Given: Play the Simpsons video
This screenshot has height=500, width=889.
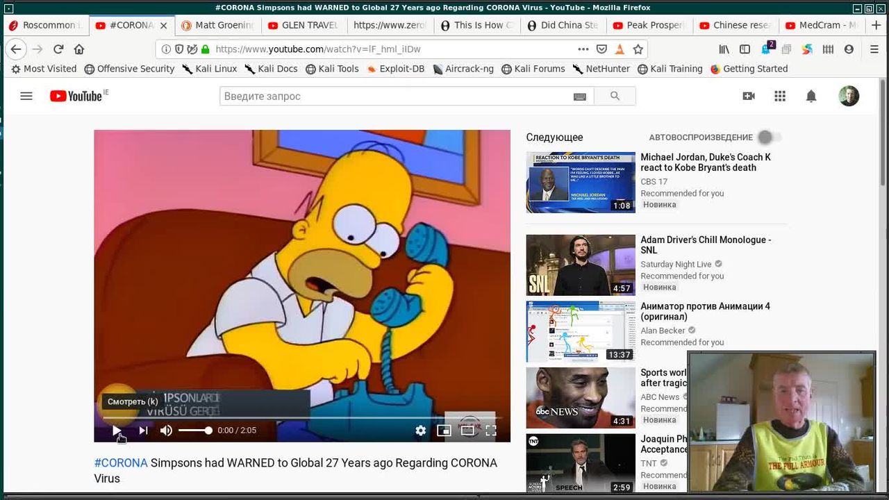Looking at the screenshot, I should [x=117, y=431].
